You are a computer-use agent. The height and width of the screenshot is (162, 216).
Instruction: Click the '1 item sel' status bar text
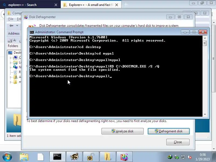pos(14,136)
